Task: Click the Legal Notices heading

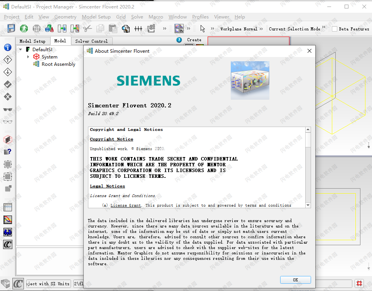Action: (x=108, y=186)
